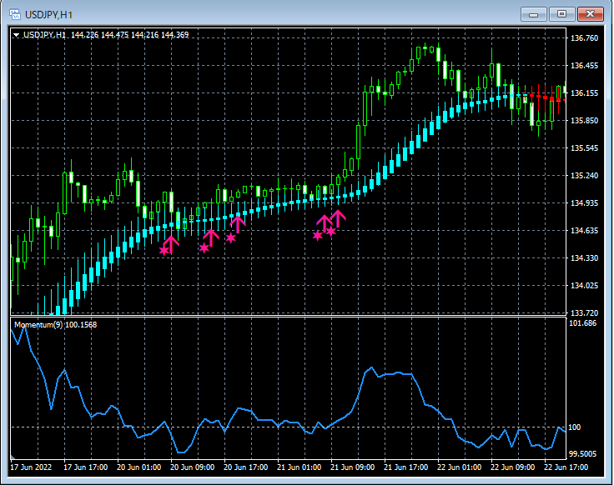
Task: Close the USDJPY,H1 chart window
Action: [590, 14]
